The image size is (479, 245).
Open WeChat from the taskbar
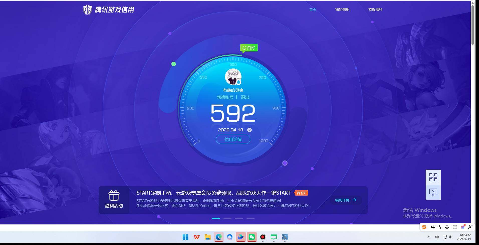252,237
